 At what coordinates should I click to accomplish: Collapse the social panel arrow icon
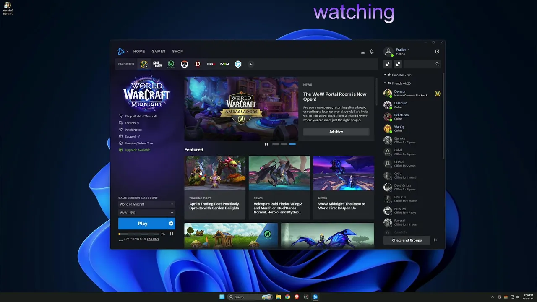click(x=435, y=240)
